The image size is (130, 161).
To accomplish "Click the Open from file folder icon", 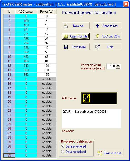I will point(66,36).
